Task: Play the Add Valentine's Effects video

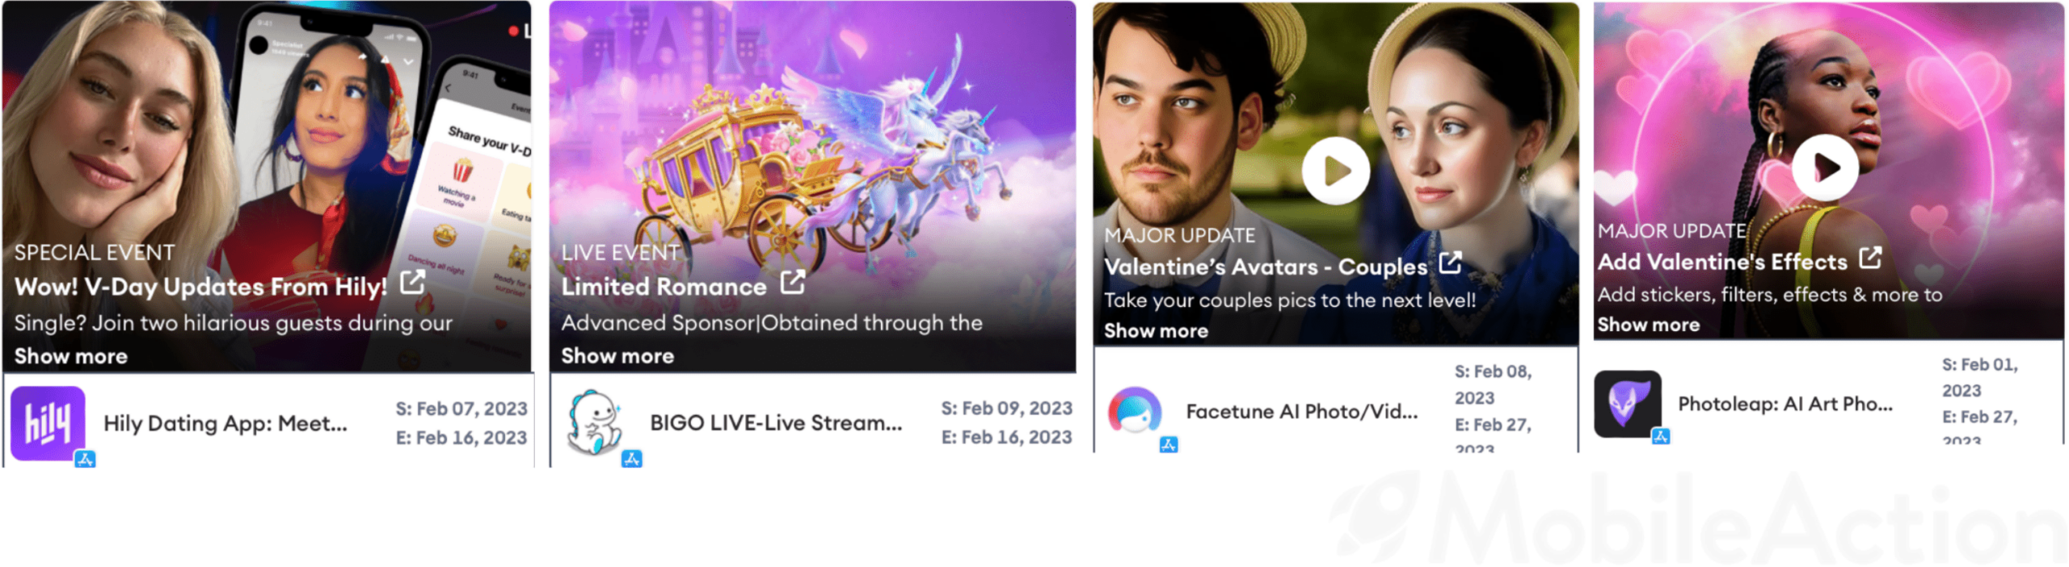Action: (1825, 167)
